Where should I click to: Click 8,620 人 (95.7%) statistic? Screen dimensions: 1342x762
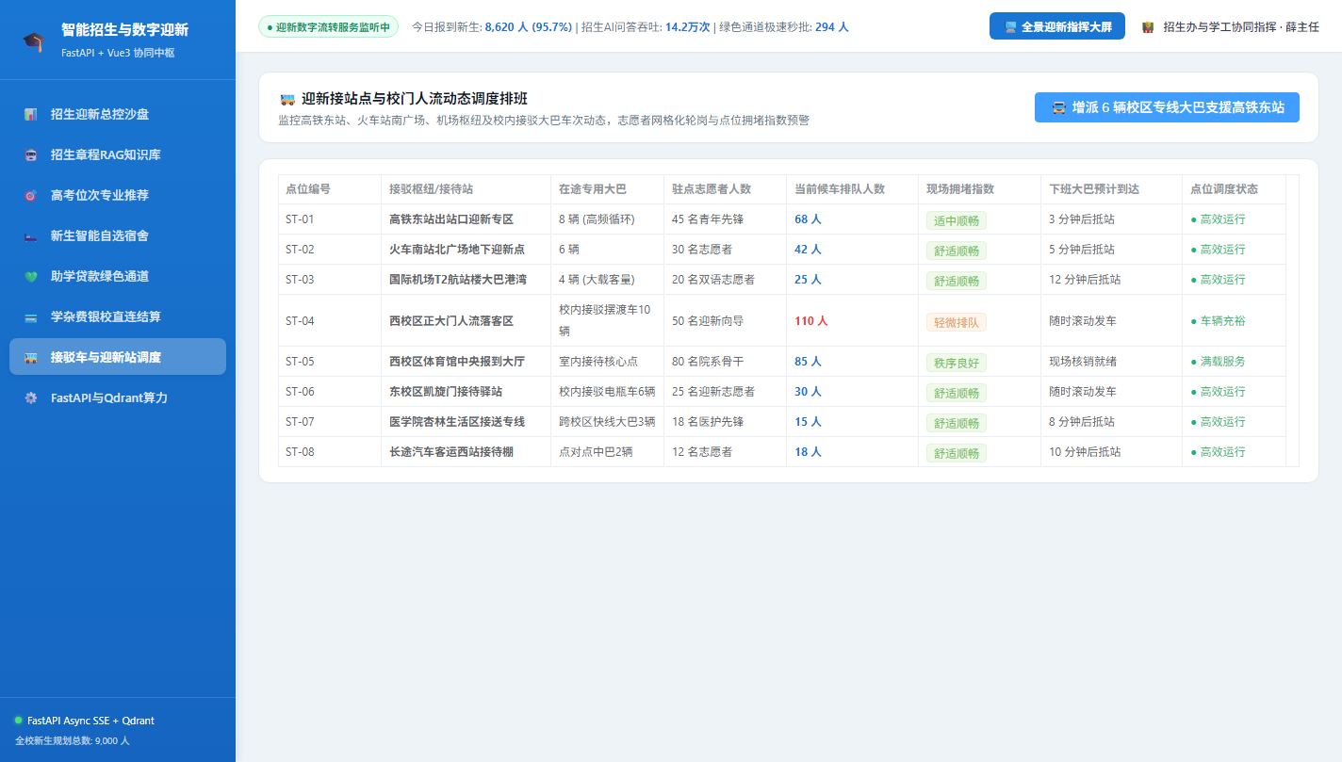coord(528,27)
